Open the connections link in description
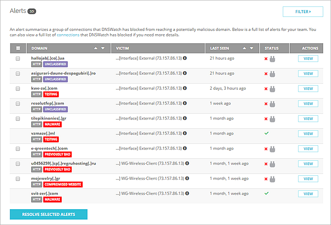331x225 pixels. click(x=68, y=35)
